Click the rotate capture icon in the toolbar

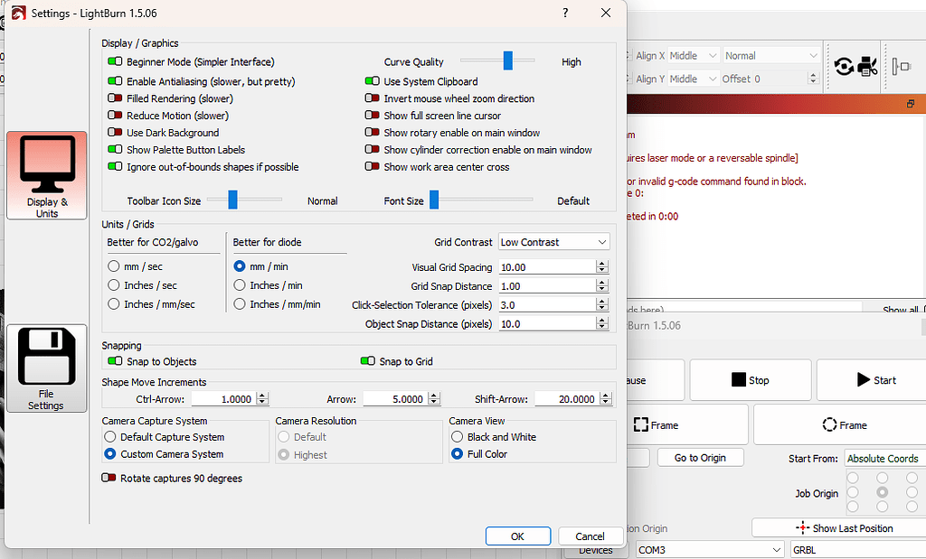pos(843,65)
